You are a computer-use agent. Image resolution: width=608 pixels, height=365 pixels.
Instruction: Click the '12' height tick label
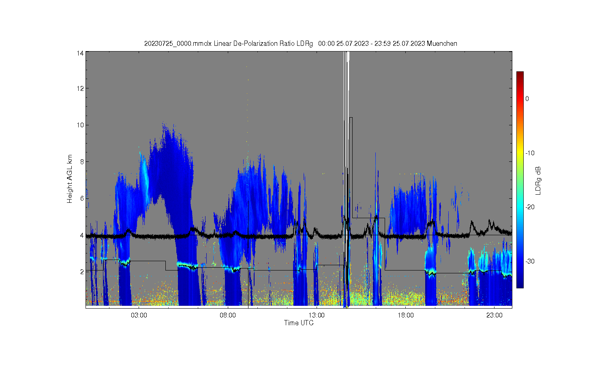pyautogui.click(x=81, y=88)
